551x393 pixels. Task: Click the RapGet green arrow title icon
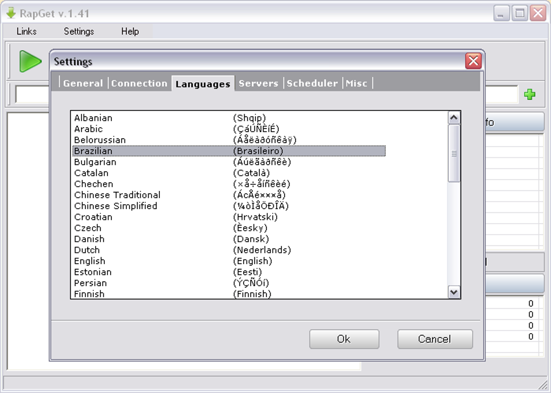[11, 13]
